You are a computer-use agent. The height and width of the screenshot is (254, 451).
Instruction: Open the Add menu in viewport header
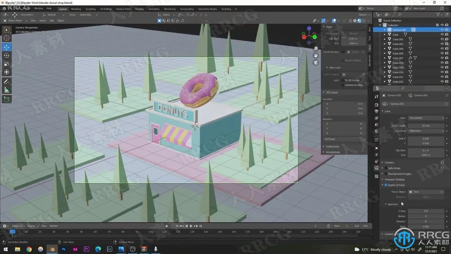coord(52,21)
